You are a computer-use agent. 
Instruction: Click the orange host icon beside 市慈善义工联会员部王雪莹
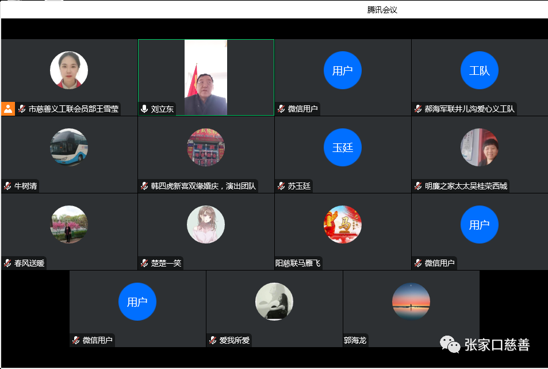click(8, 109)
